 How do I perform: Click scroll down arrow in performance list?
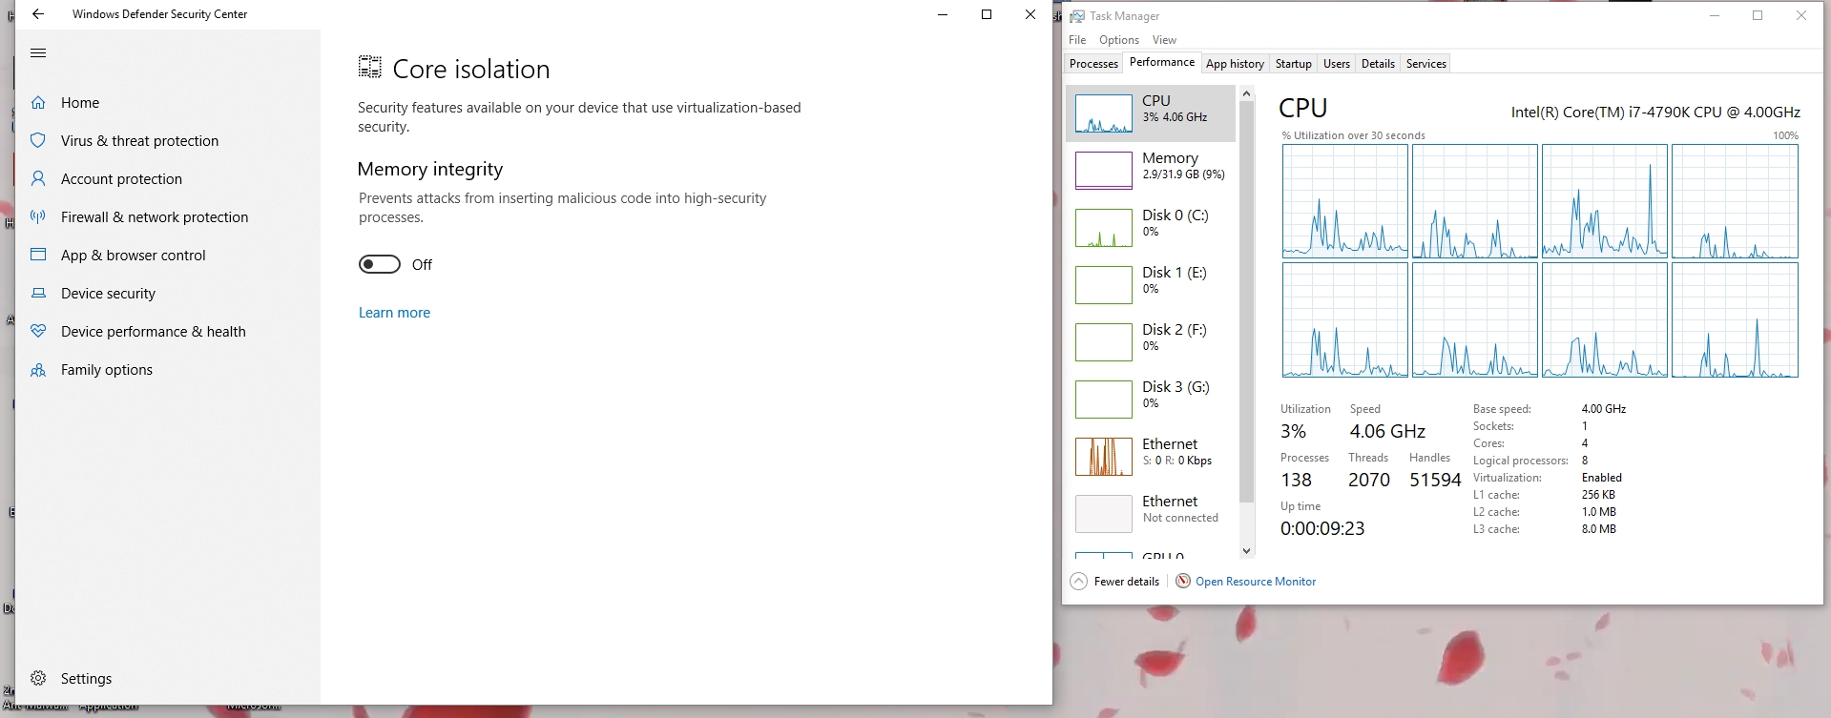pyautogui.click(x=1246, y=551)
